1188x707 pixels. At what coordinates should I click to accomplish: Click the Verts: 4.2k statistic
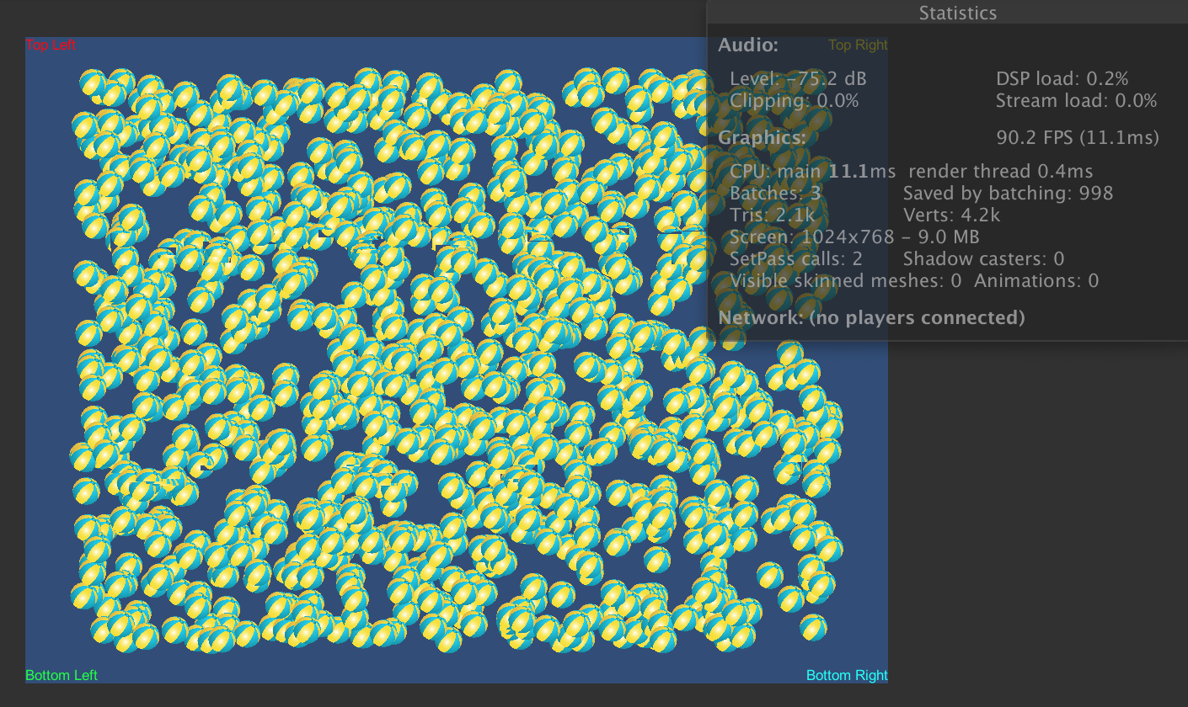click(x=951, y=215)
